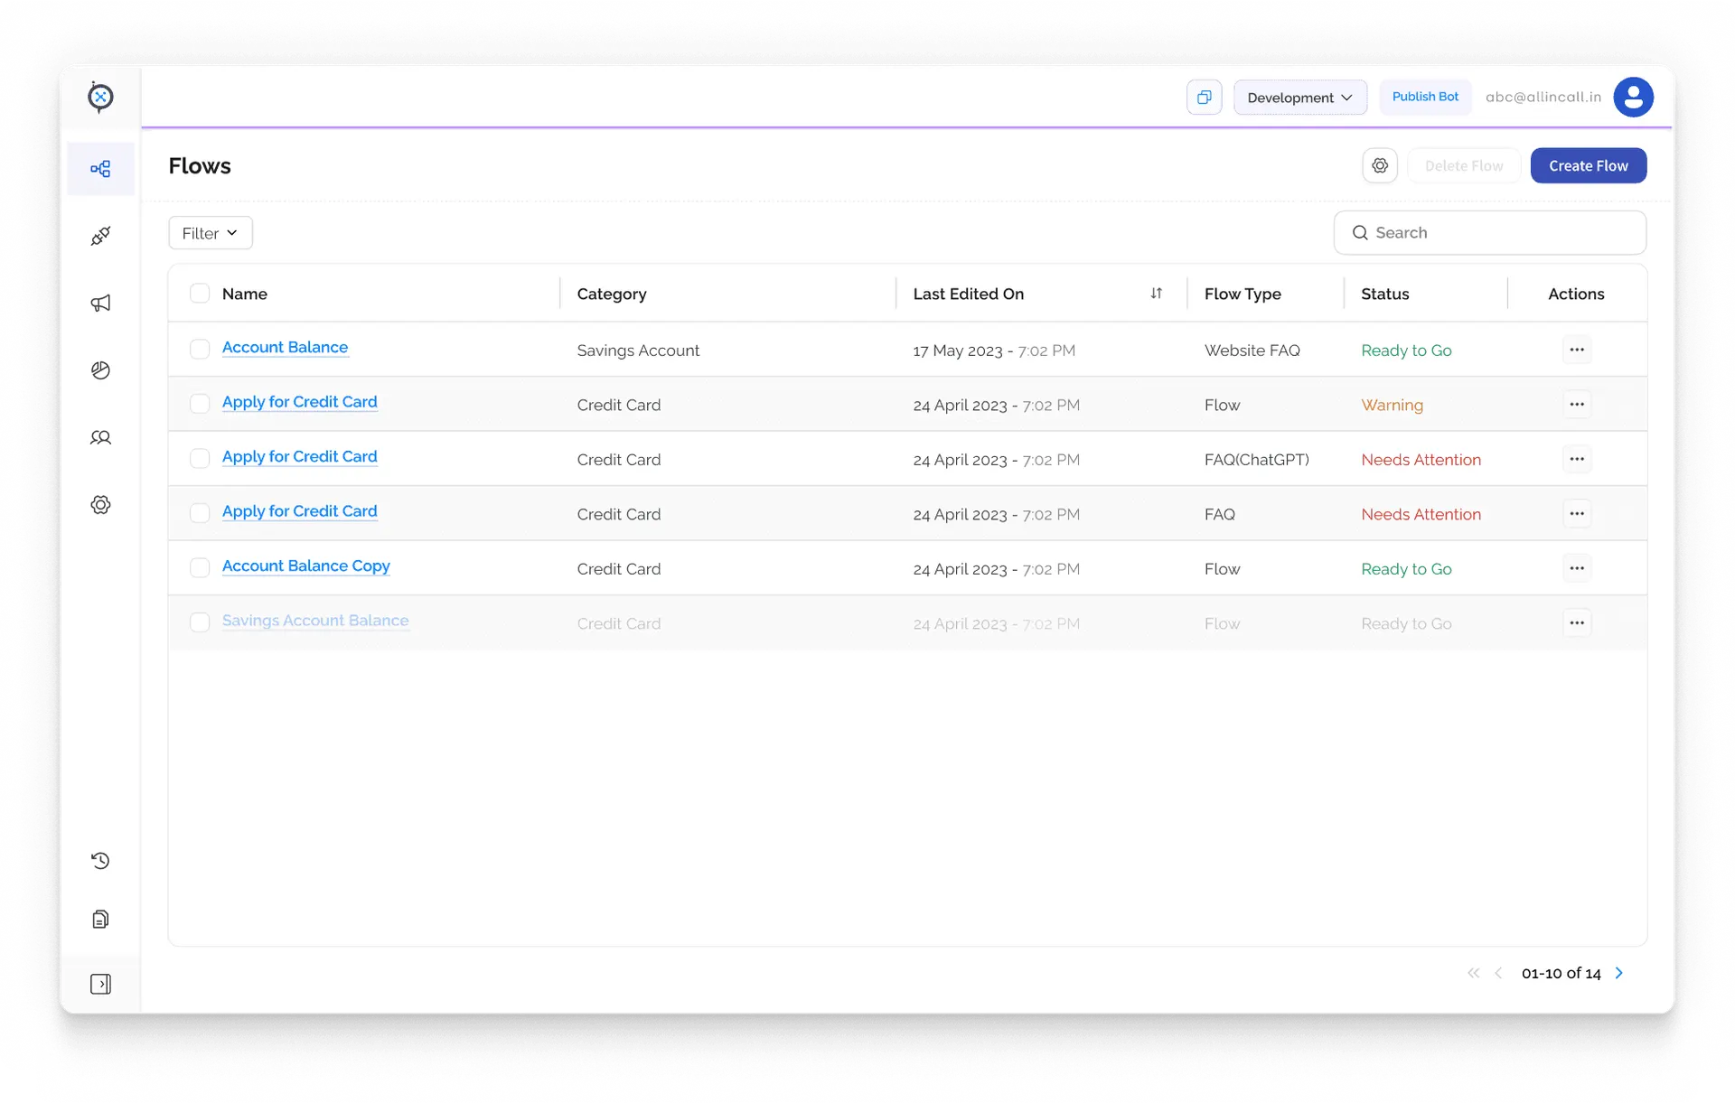The height and width of the screenshot is (1103, 1735).
Task: Check the Savings Account Balance checkbox
Action: pyautogui.click(x=200, y=622)
